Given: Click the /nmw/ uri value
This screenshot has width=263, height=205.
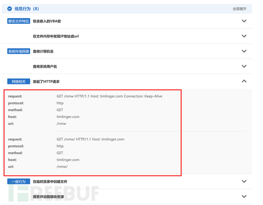Looking at the screenshot, I should click(62, 167).
